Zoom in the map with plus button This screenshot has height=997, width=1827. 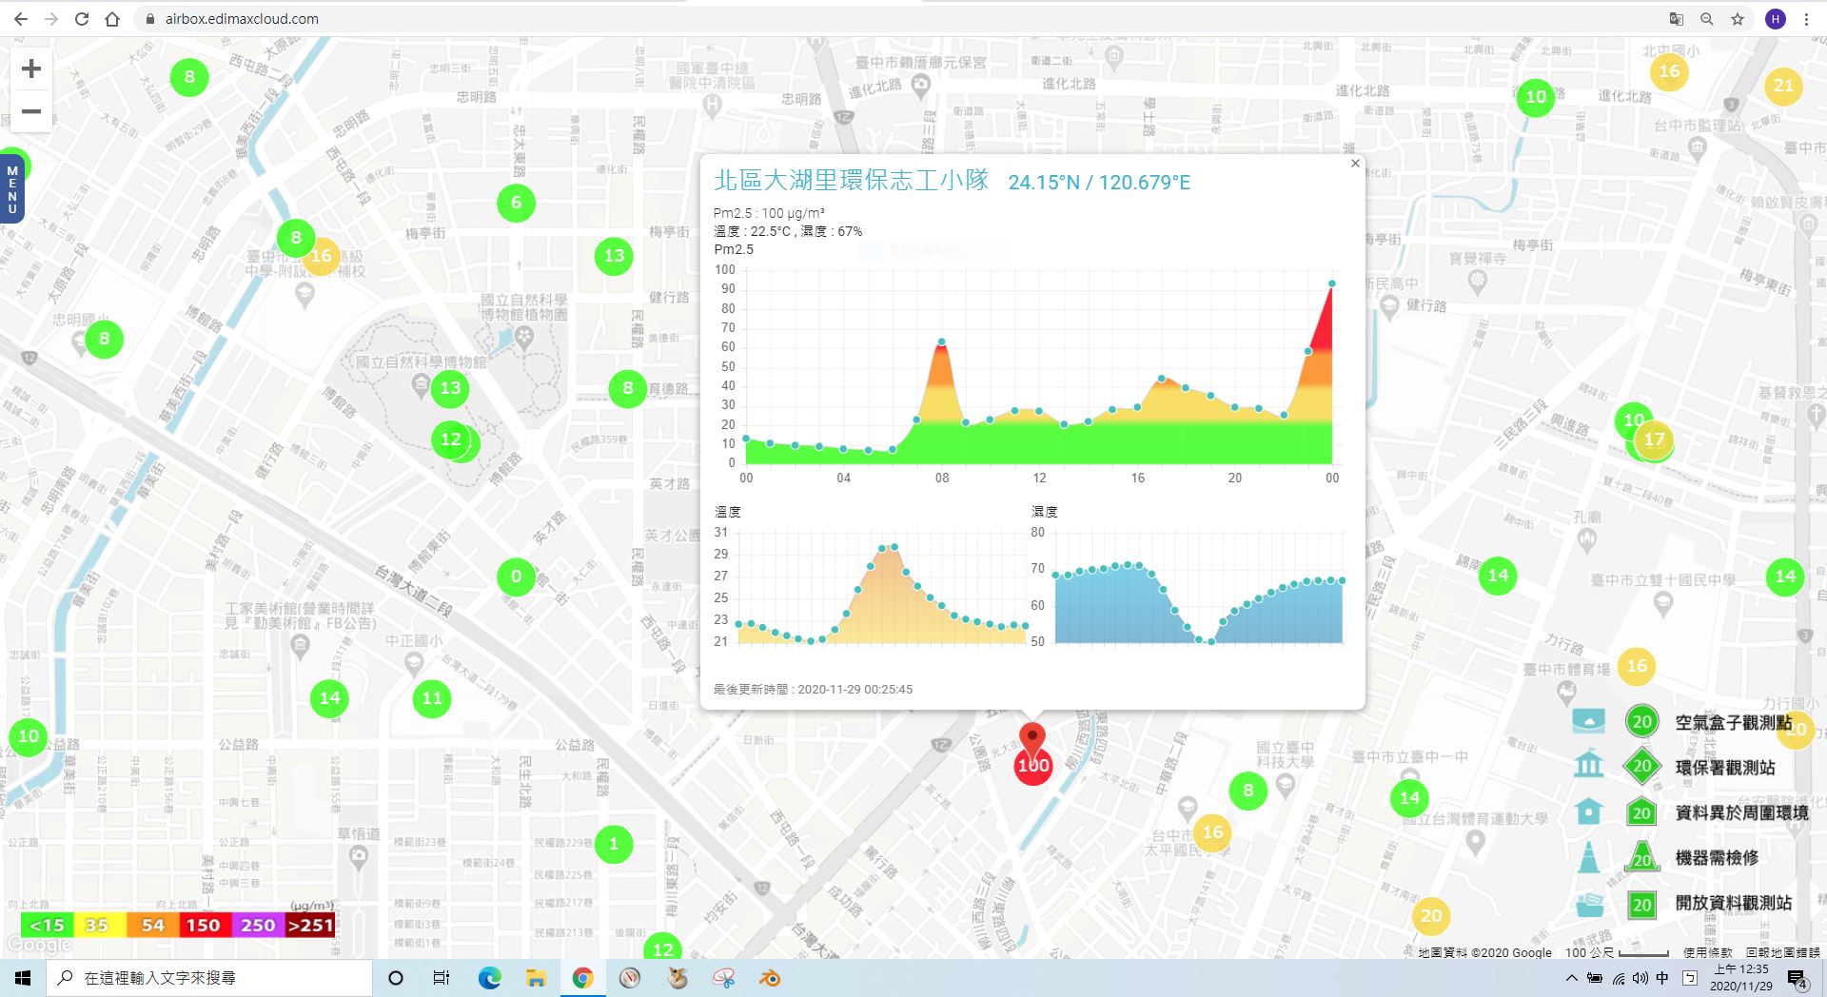tap(31, 68)
